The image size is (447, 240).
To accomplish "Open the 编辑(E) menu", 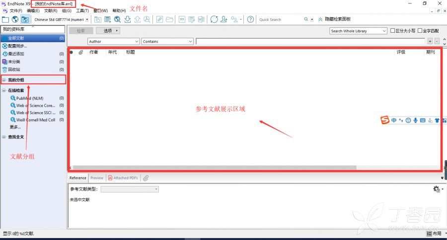I will tap(33, 10).
